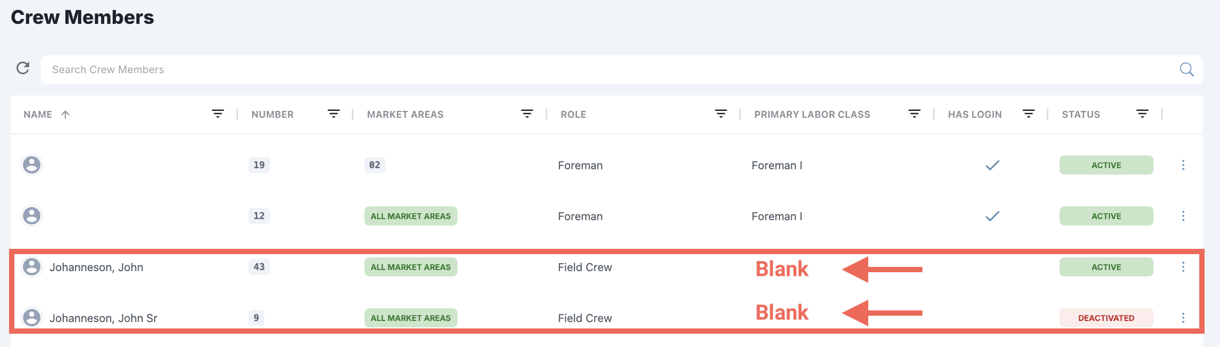Open filter for Has Login column
The image size is (1220, 347).
(x=1029, y=114)
